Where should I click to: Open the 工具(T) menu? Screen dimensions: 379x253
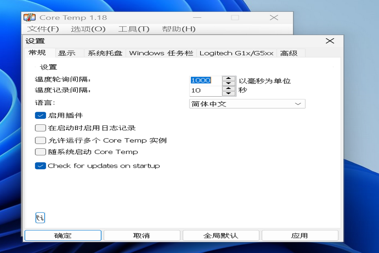pyautogui.click(x=134, y=29)
